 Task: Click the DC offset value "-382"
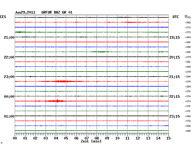[x=188, y=22]
